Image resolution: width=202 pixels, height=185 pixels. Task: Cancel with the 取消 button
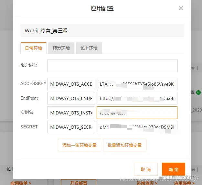click(x=146, y=169)
